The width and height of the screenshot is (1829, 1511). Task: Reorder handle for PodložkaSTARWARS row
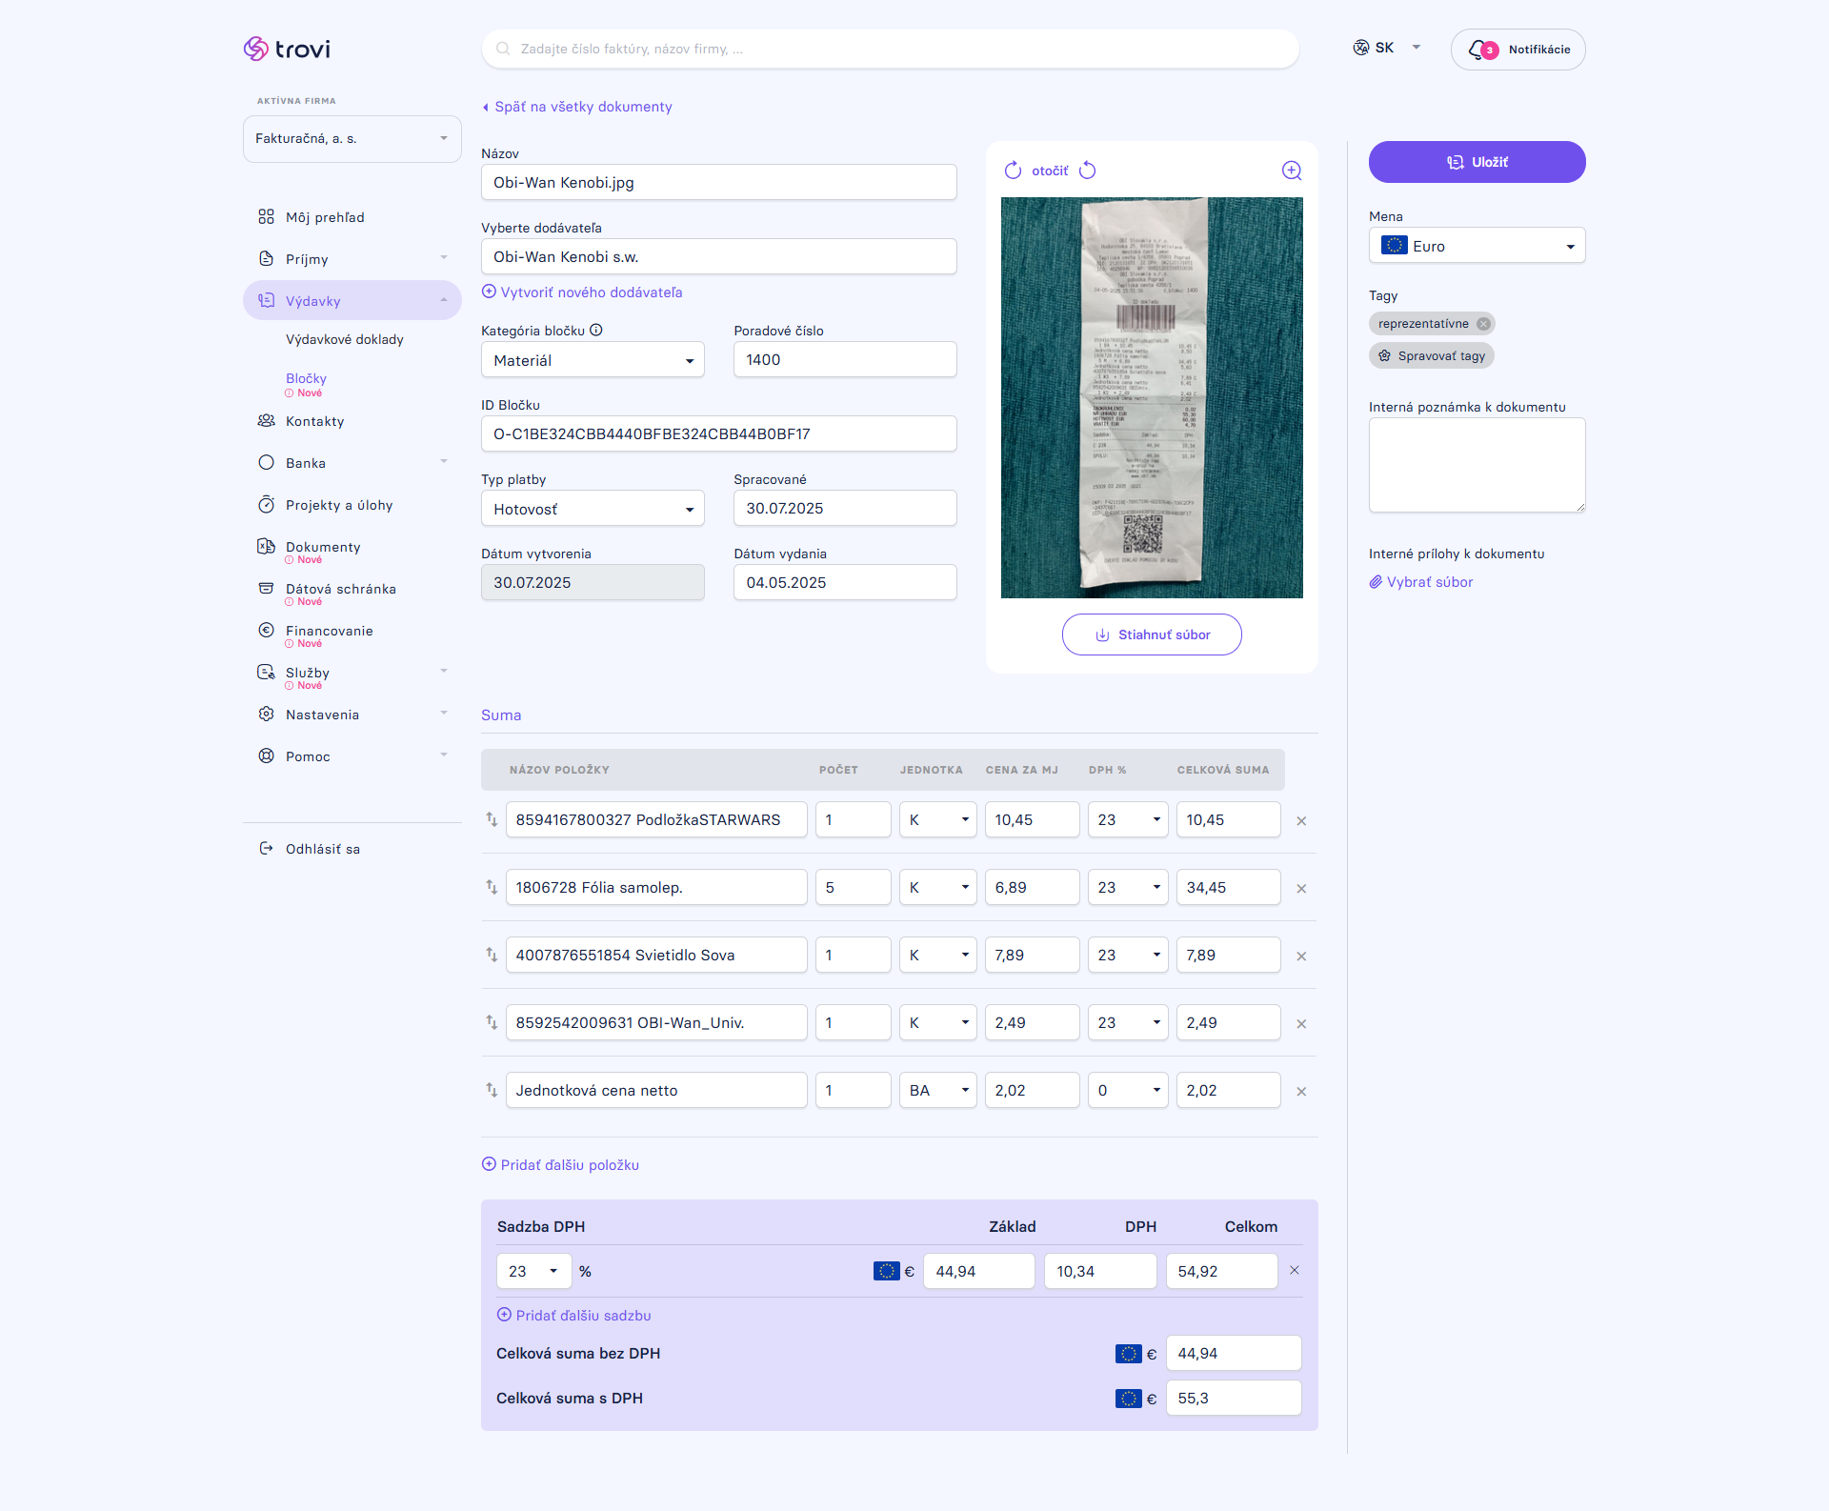tap(492, 819)
